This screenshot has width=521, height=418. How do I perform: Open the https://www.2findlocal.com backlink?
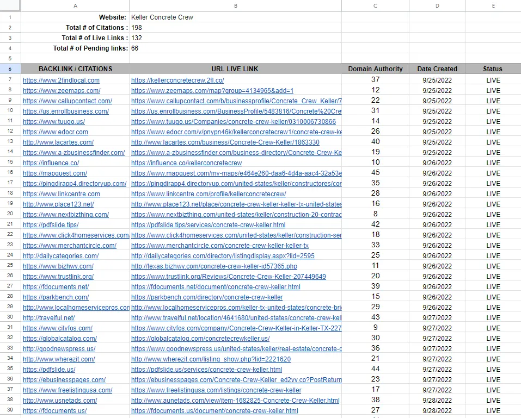[61, 80]
